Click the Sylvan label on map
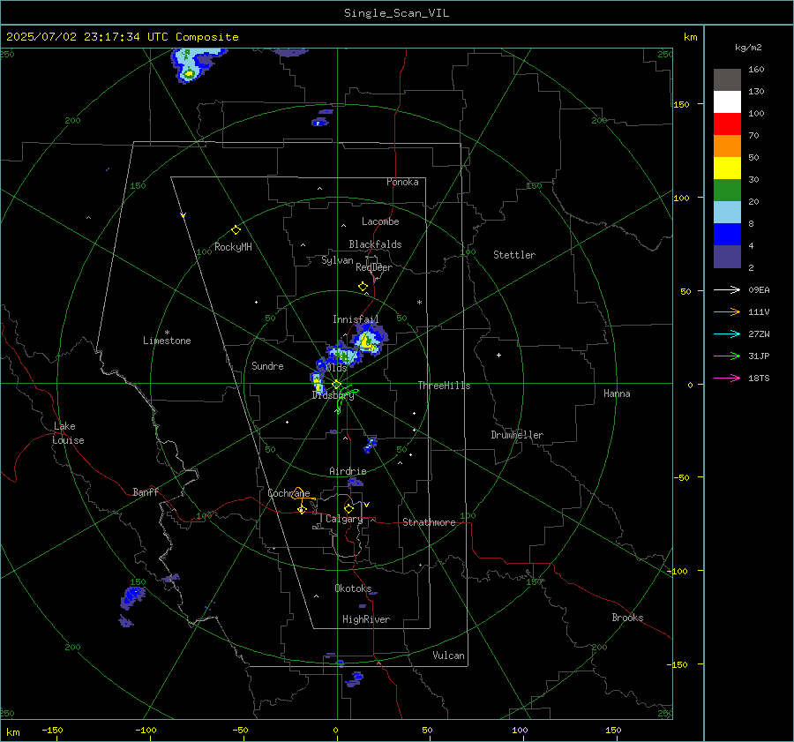 (337, 260)
